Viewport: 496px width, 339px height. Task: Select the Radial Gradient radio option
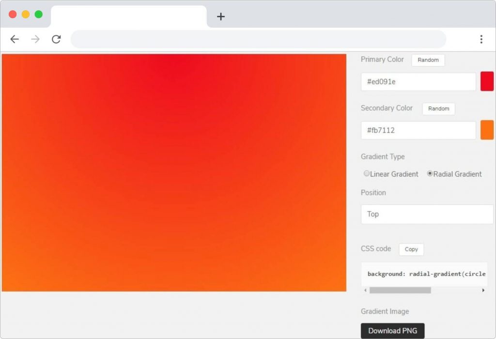click(x=430, y=173)
